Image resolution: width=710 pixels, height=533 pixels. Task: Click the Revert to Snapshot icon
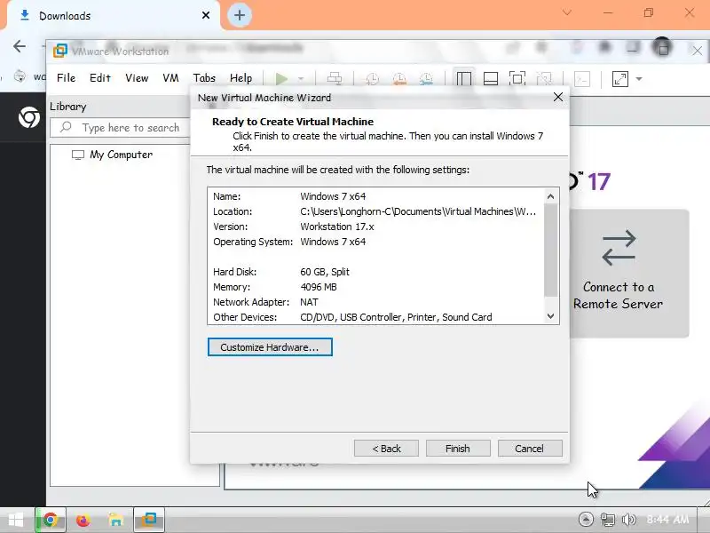point(398,79)
